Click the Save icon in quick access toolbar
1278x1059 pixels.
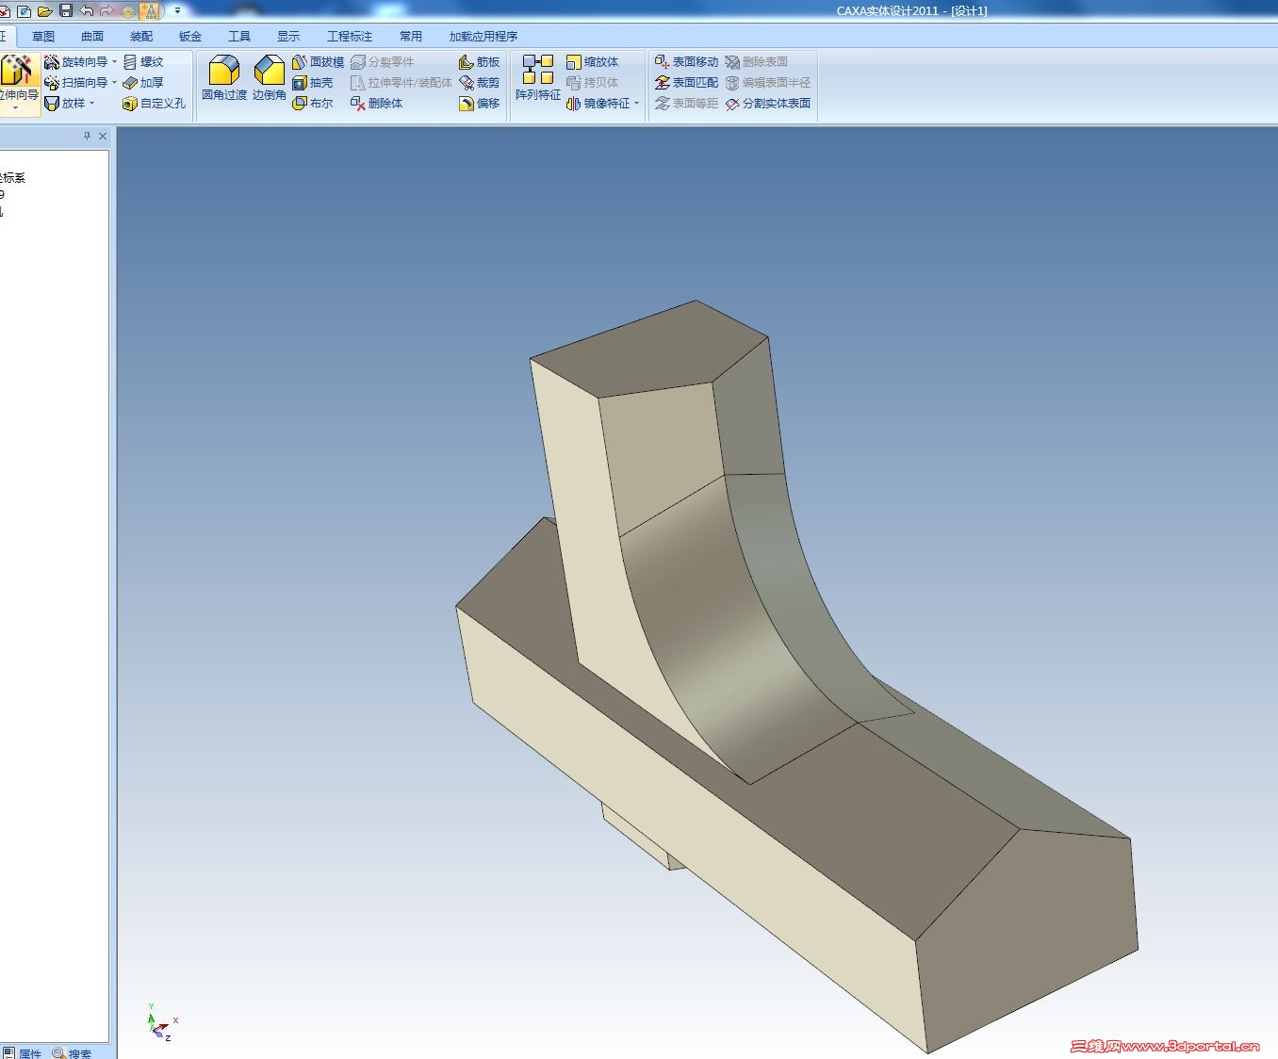(x=66, y=10)
